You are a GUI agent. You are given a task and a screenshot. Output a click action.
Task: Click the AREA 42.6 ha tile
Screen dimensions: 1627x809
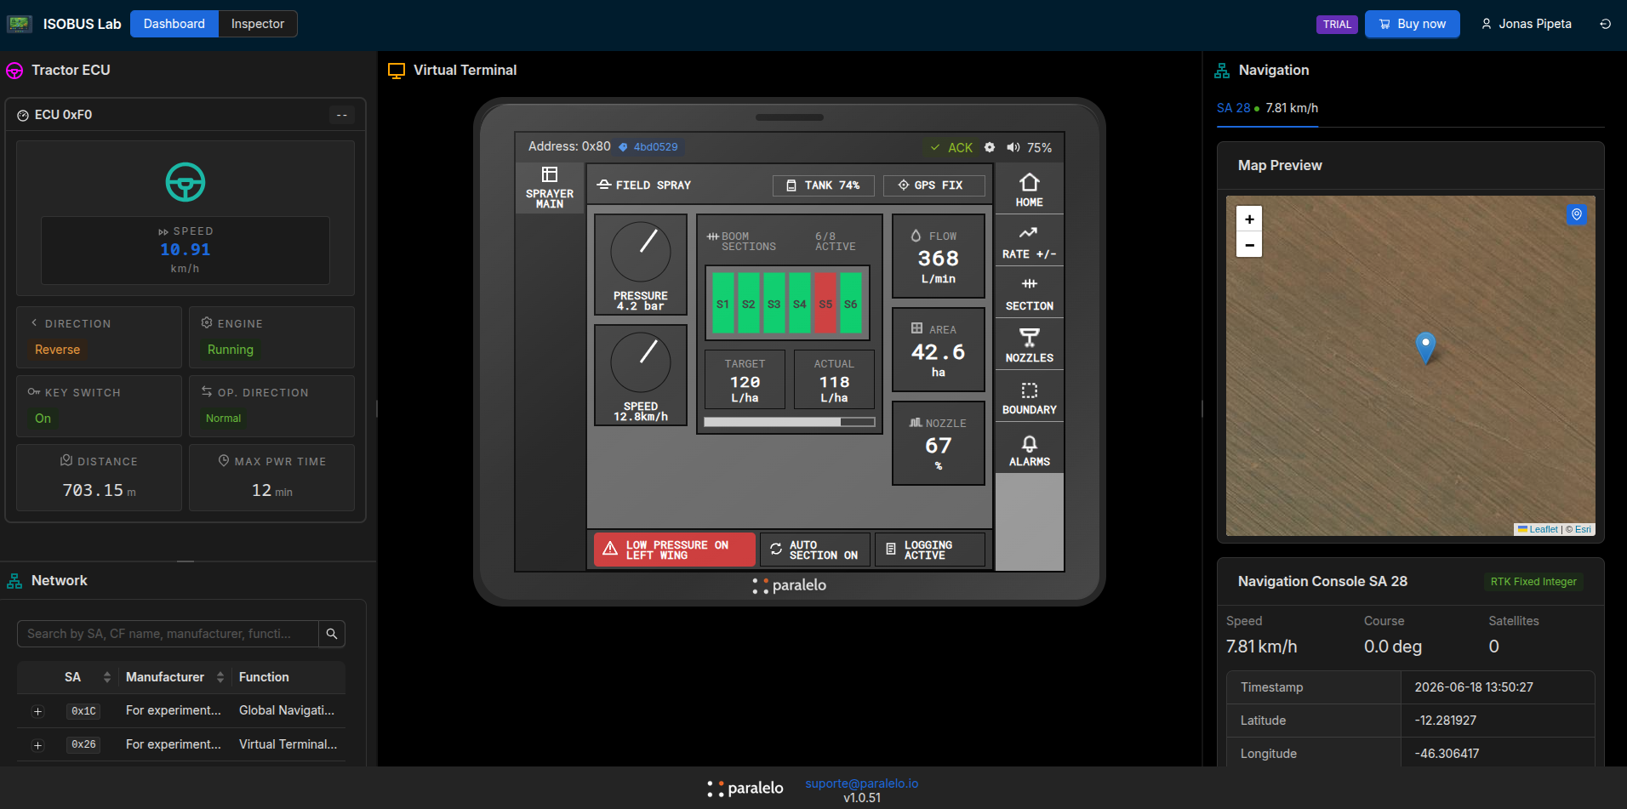(x=939, y=350)
